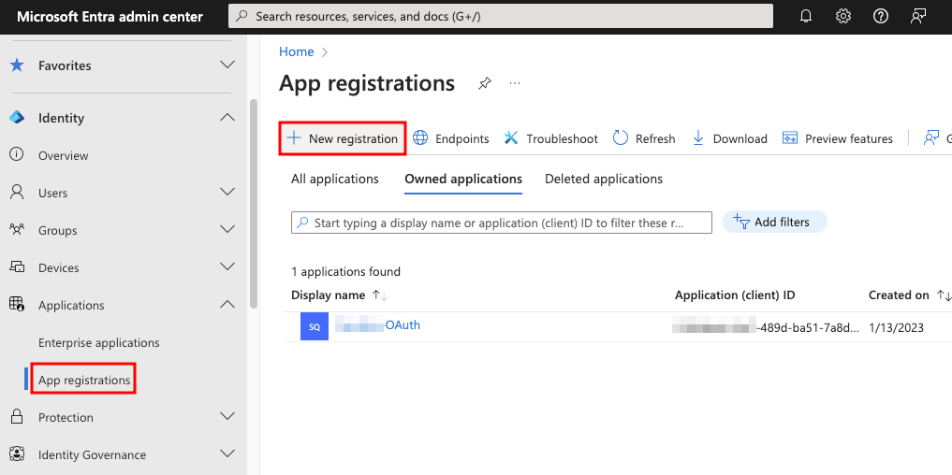952x475 pixels.
Task: Click the Home breadcrumb link
Action: (x=297, y=51)
